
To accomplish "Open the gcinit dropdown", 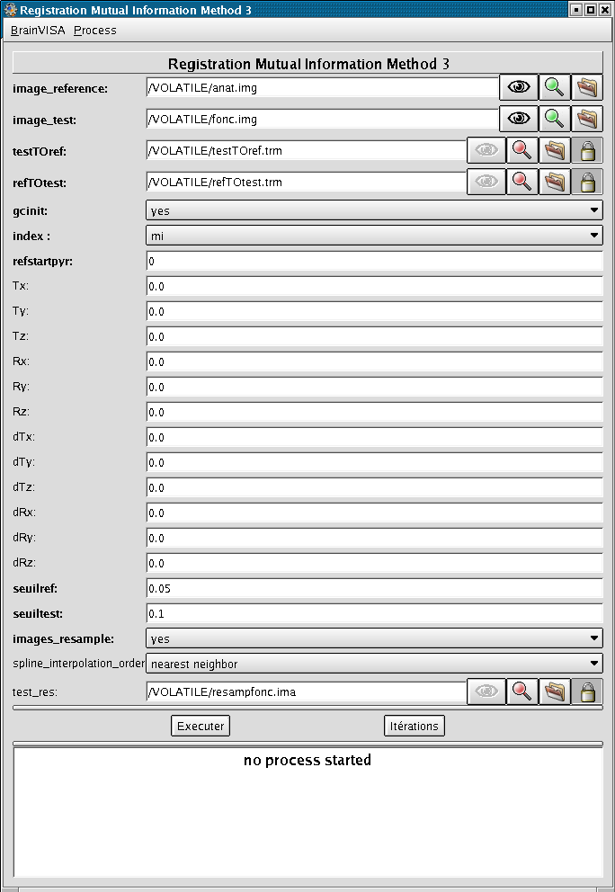I will 374,210.
